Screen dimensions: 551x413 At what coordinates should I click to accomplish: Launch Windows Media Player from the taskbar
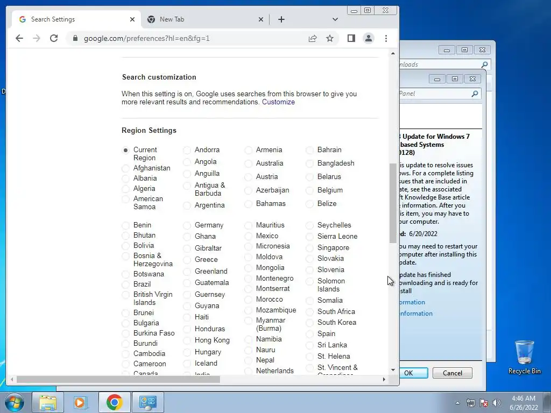(x=81, y=402)
